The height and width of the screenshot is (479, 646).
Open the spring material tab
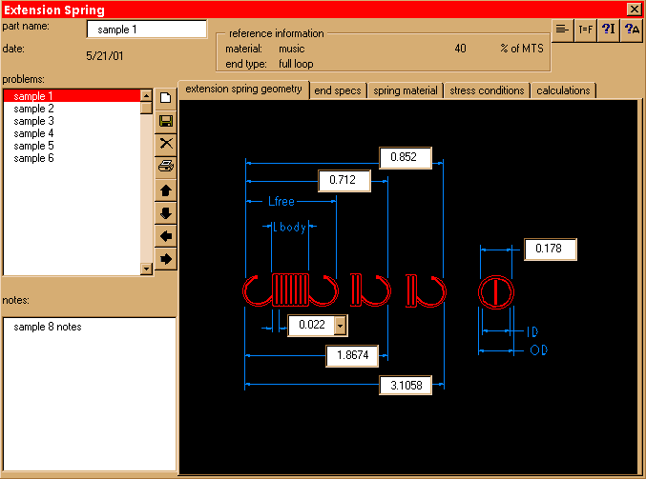406,90
